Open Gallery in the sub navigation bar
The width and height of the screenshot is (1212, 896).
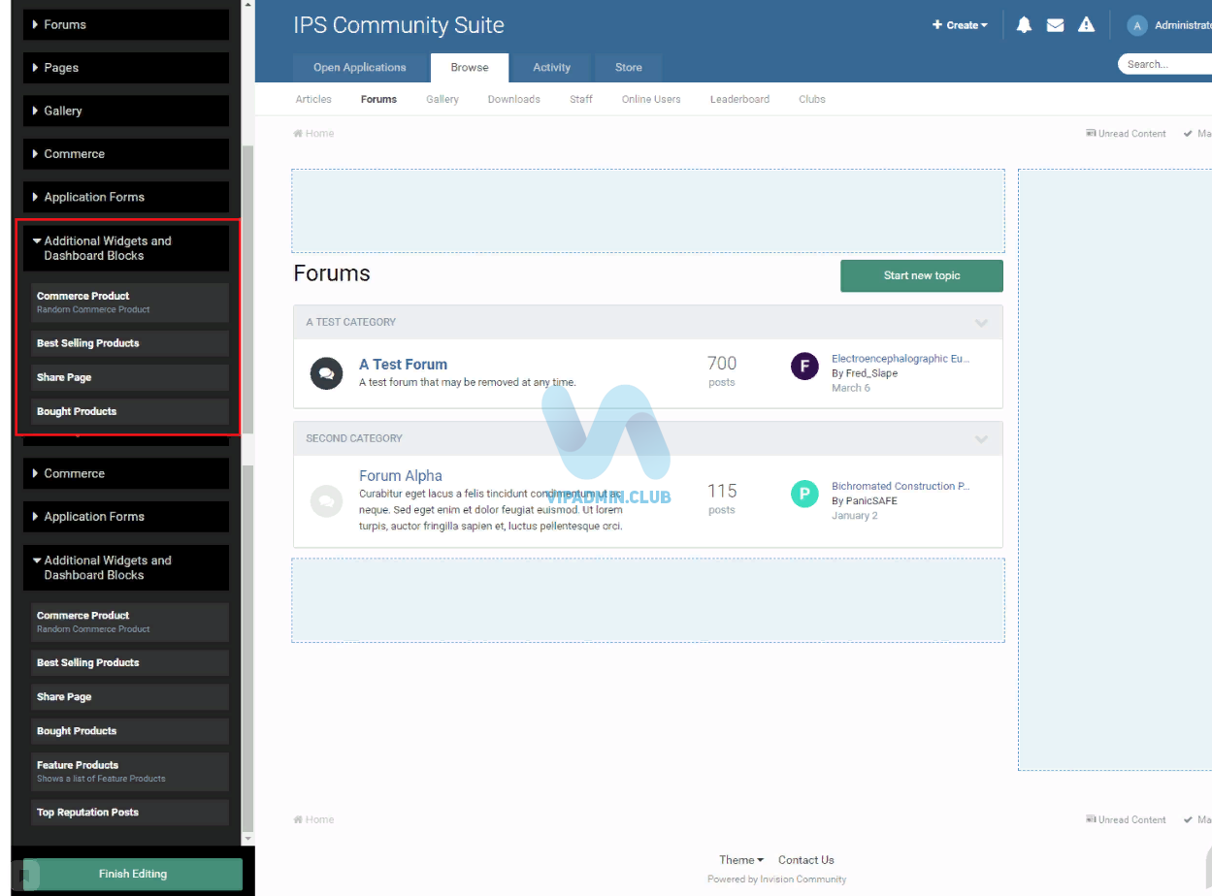tap(442, 99)
